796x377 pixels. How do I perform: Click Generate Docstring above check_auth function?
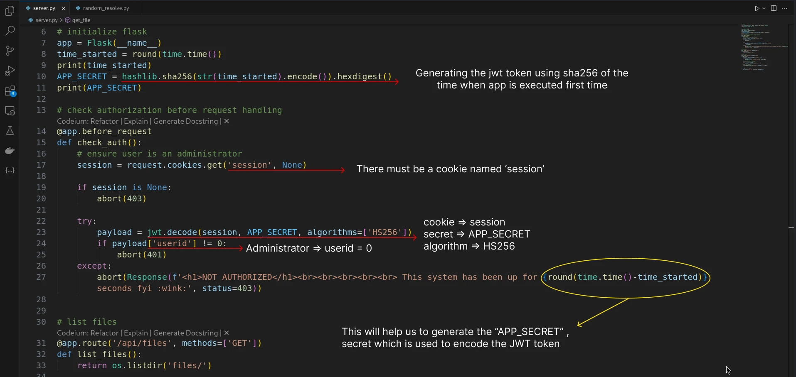[185, 121]
